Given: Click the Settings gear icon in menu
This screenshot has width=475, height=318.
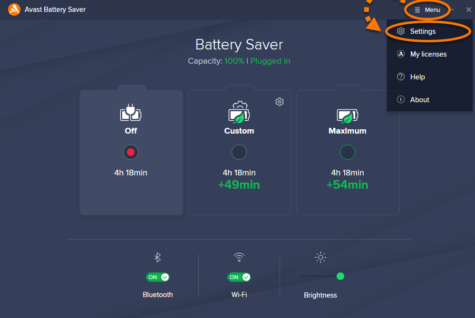Looking at the screenshot, I should pyautogui.click(x=401, y=31).
